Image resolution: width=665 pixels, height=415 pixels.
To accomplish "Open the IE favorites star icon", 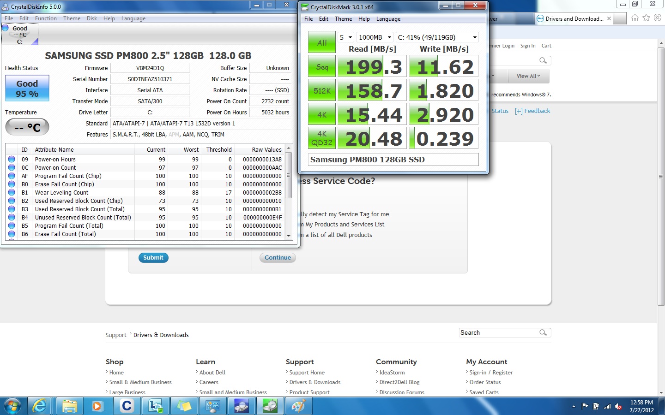I will (x=646, y=18).
